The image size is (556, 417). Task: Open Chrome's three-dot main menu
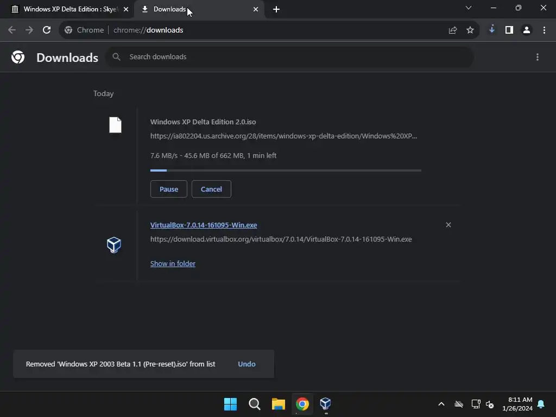[544, 30]
